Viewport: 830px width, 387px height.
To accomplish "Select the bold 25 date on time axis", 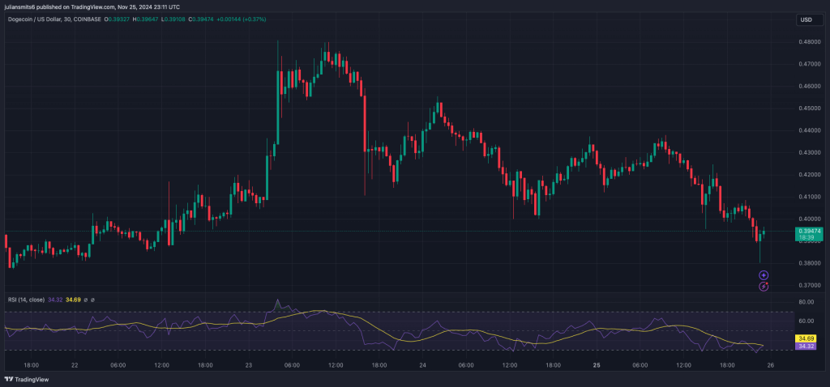I will 597,365.
